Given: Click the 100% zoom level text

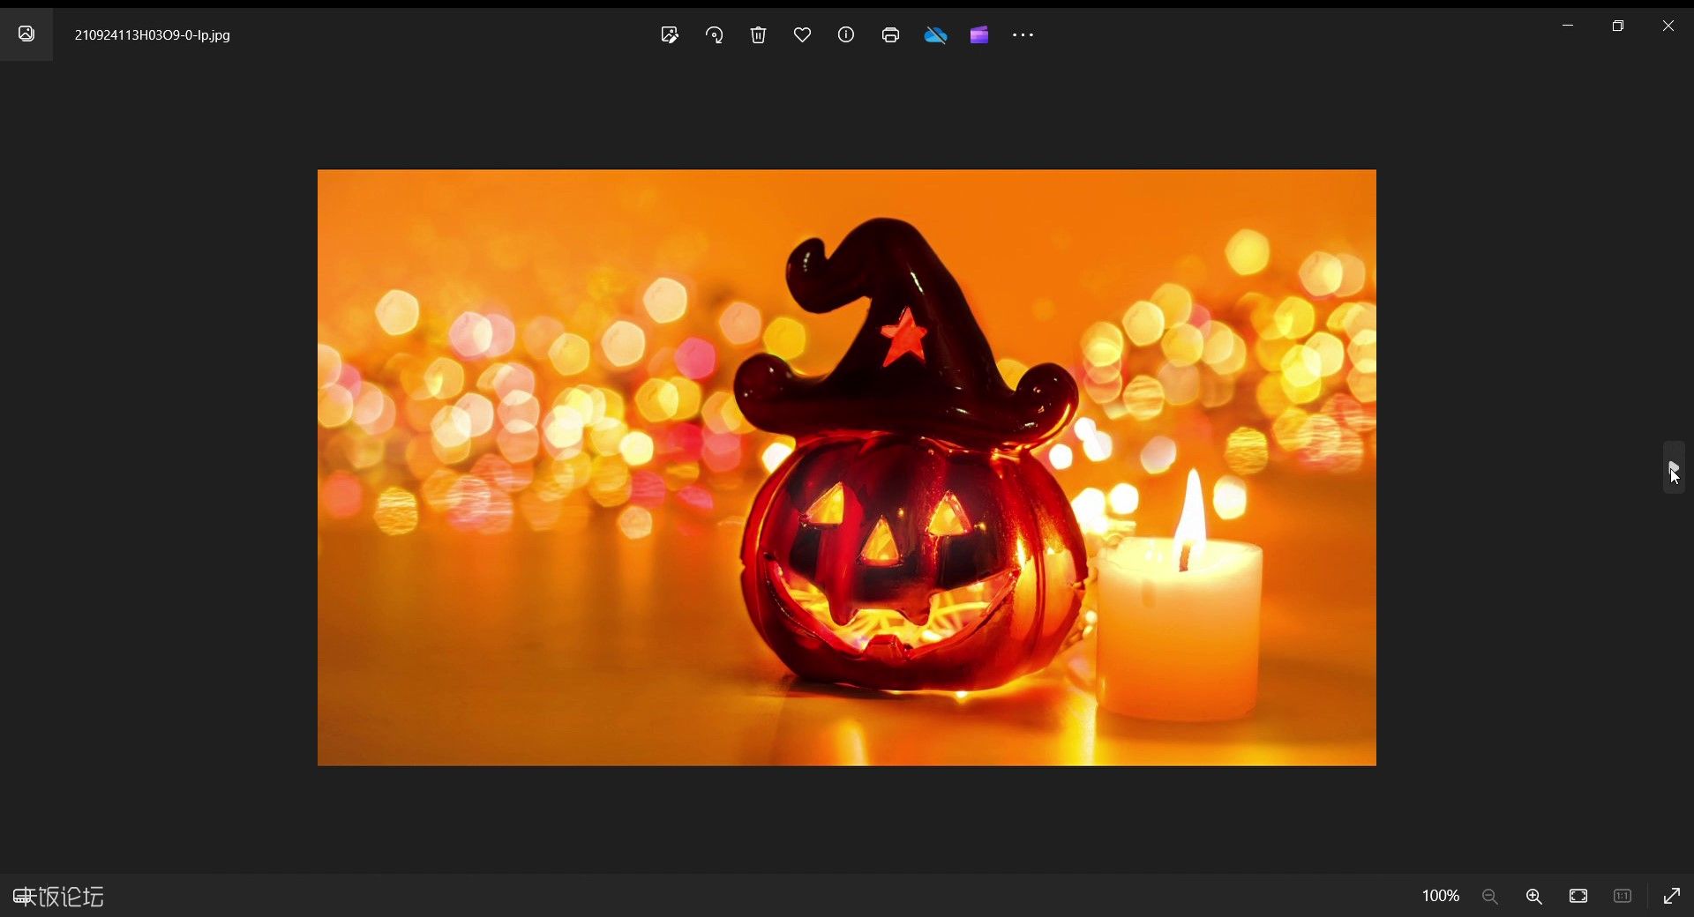Looking at the screenshot, I should [x=1441, y=896].
